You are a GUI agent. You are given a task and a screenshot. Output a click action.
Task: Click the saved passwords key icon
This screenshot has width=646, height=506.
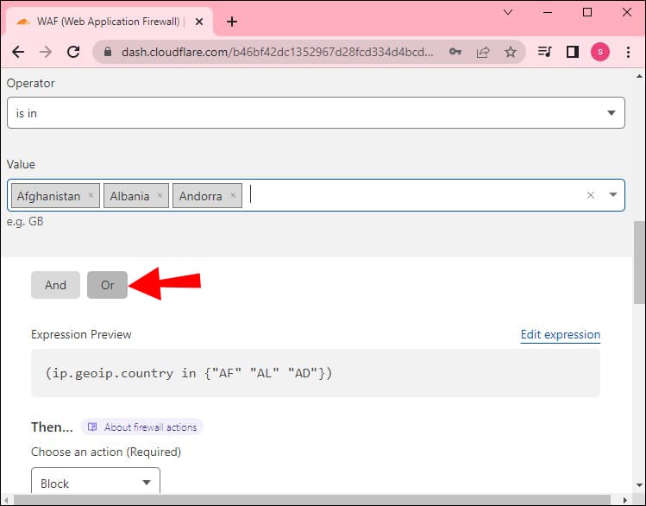(x=455, y=52)
